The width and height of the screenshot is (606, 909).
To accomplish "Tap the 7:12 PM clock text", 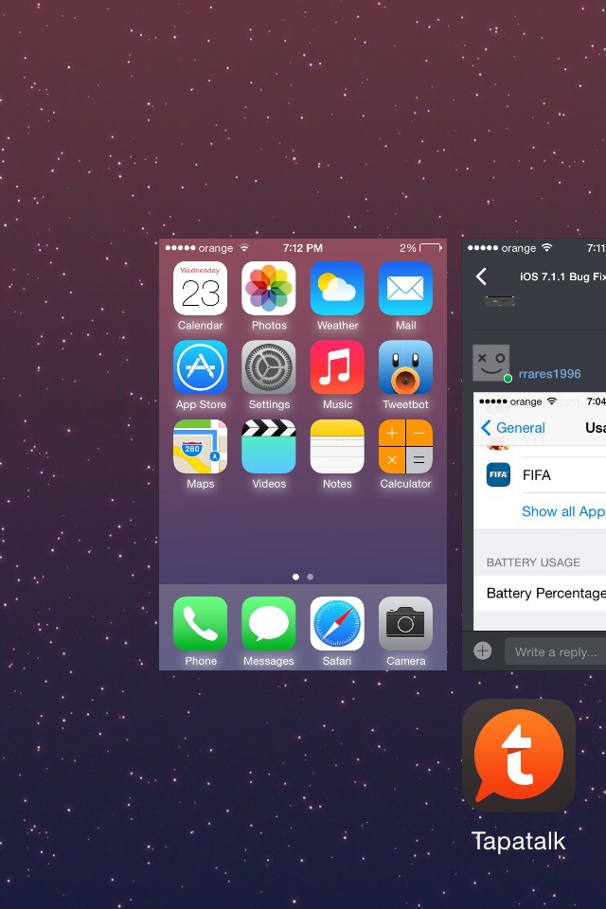I will coord(303,248).
